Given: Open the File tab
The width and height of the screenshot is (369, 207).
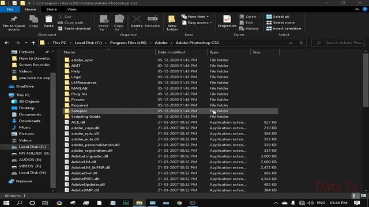Looking at the screenshot, I should coord(10,9).
